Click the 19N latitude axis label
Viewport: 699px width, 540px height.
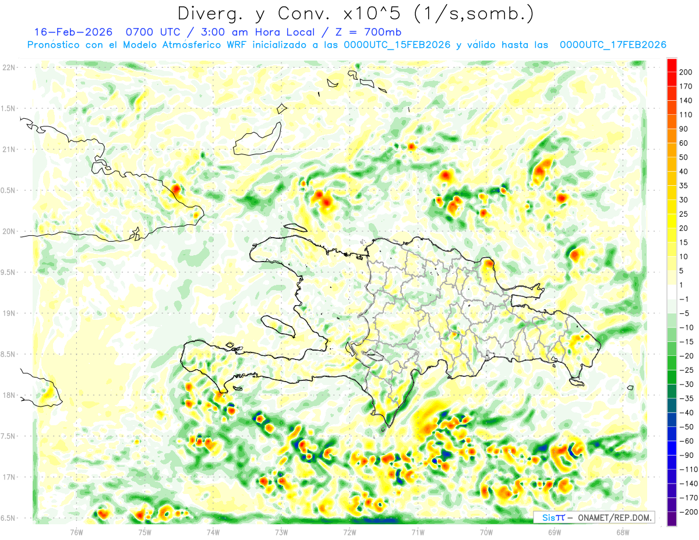pyautogui.click(x=9, y=313)
